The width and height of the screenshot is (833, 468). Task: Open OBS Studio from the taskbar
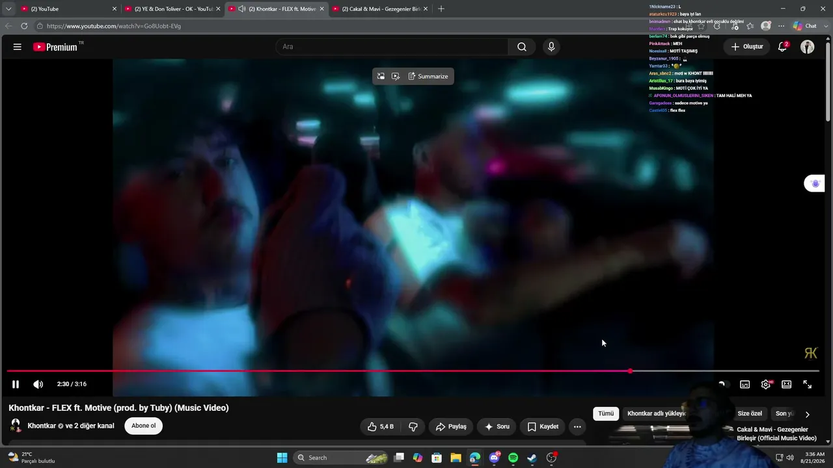coord(551,458)
